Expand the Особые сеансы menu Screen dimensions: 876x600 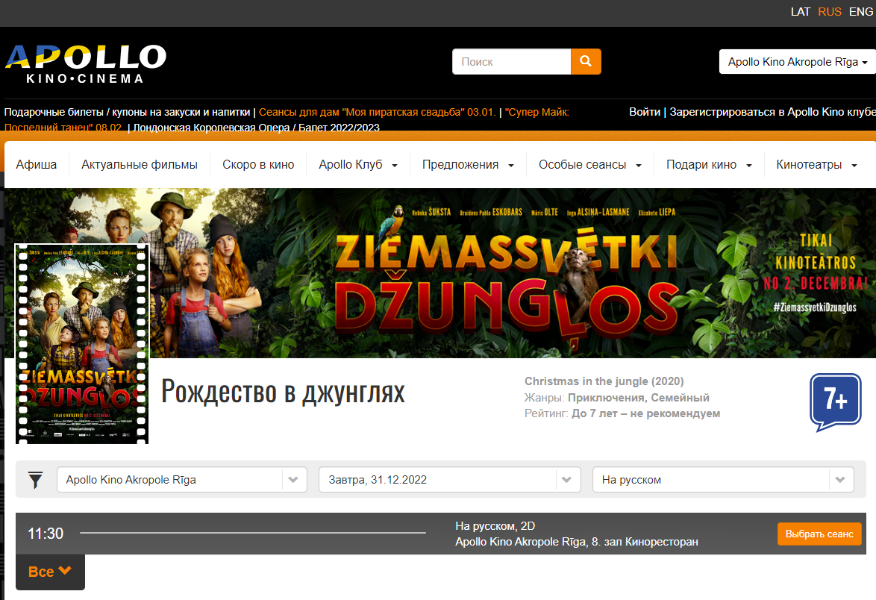(x=589, y=164)
